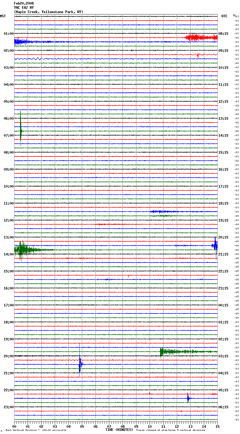Click the 13:15 UTC time label
This screenshot has height=434, width=240.
pyautogui.click(x=223, y=119)
